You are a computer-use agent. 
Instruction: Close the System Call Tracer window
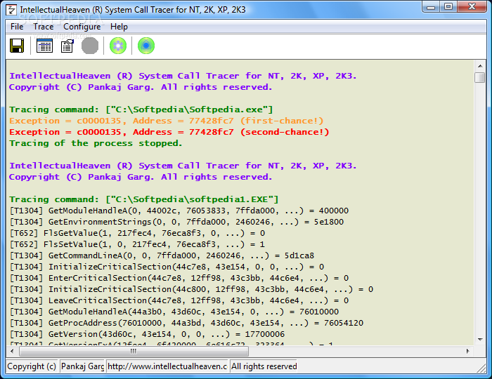[x=472, y=7]
